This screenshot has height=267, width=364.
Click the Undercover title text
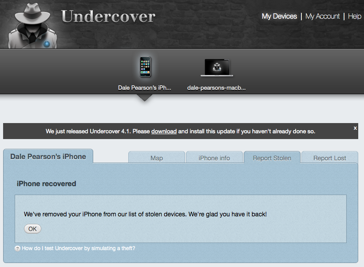coord(108,16)
